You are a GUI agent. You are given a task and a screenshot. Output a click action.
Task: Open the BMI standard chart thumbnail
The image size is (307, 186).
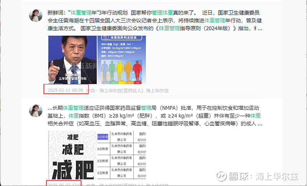click(122, 60)
